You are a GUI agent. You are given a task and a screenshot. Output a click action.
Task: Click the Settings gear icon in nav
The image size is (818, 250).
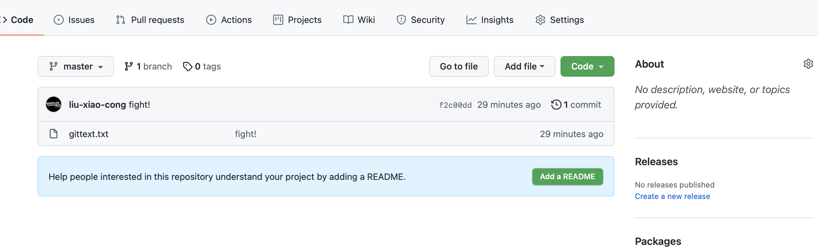tap(540, 20)
